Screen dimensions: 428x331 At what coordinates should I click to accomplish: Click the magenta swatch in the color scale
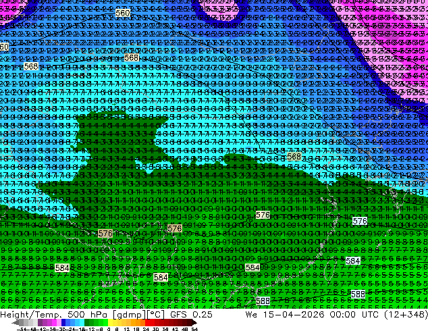tap(54, 322)
